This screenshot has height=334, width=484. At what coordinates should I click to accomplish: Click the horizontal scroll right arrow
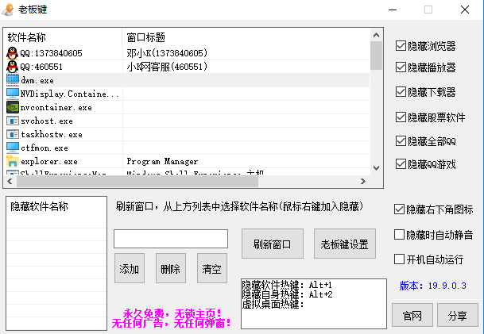[363, 181]
